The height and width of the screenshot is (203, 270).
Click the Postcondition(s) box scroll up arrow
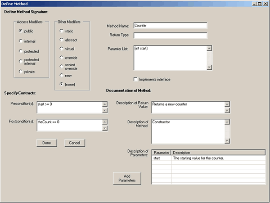click(x=105, y=122)
